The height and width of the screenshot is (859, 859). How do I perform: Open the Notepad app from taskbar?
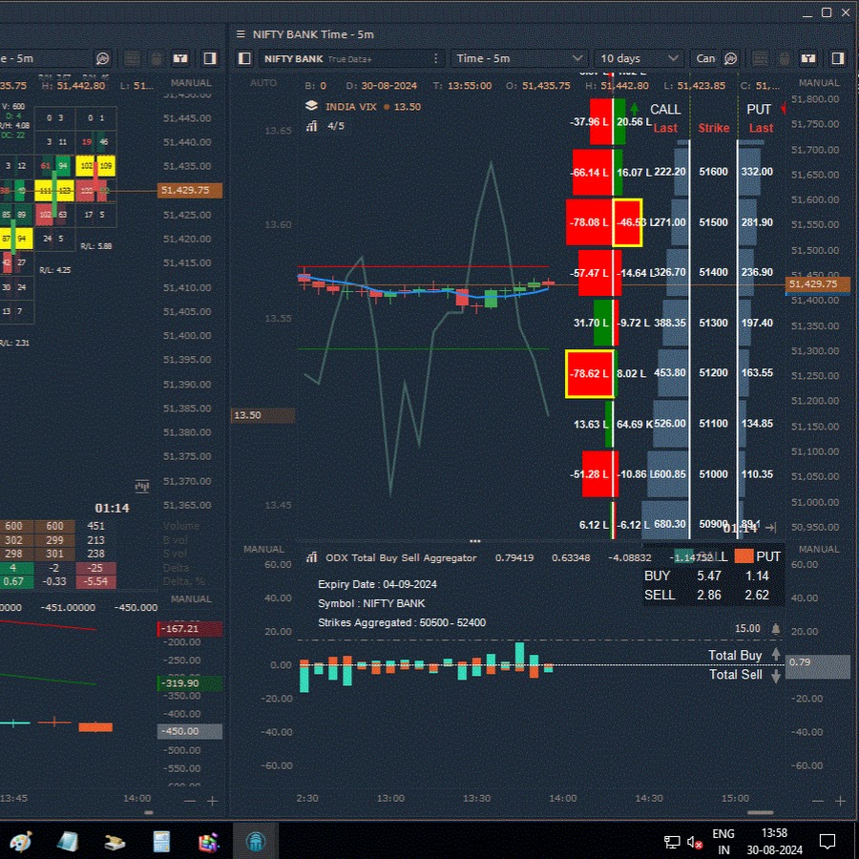[x=68, y=842]
